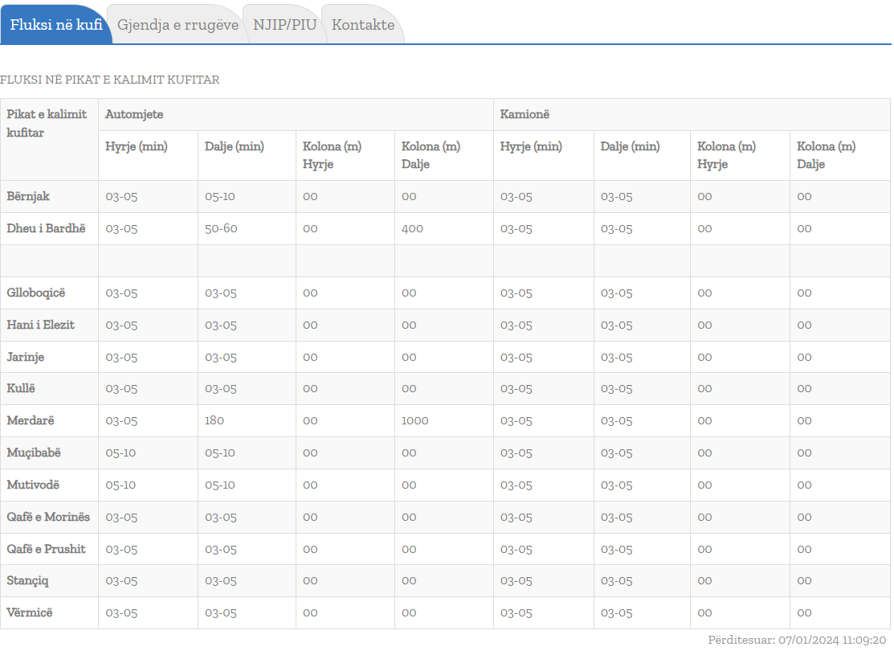Click Dheu i Bardhë 400 column value
The height and width of the screenshot is (651, 894).
[x=412, y=228]
